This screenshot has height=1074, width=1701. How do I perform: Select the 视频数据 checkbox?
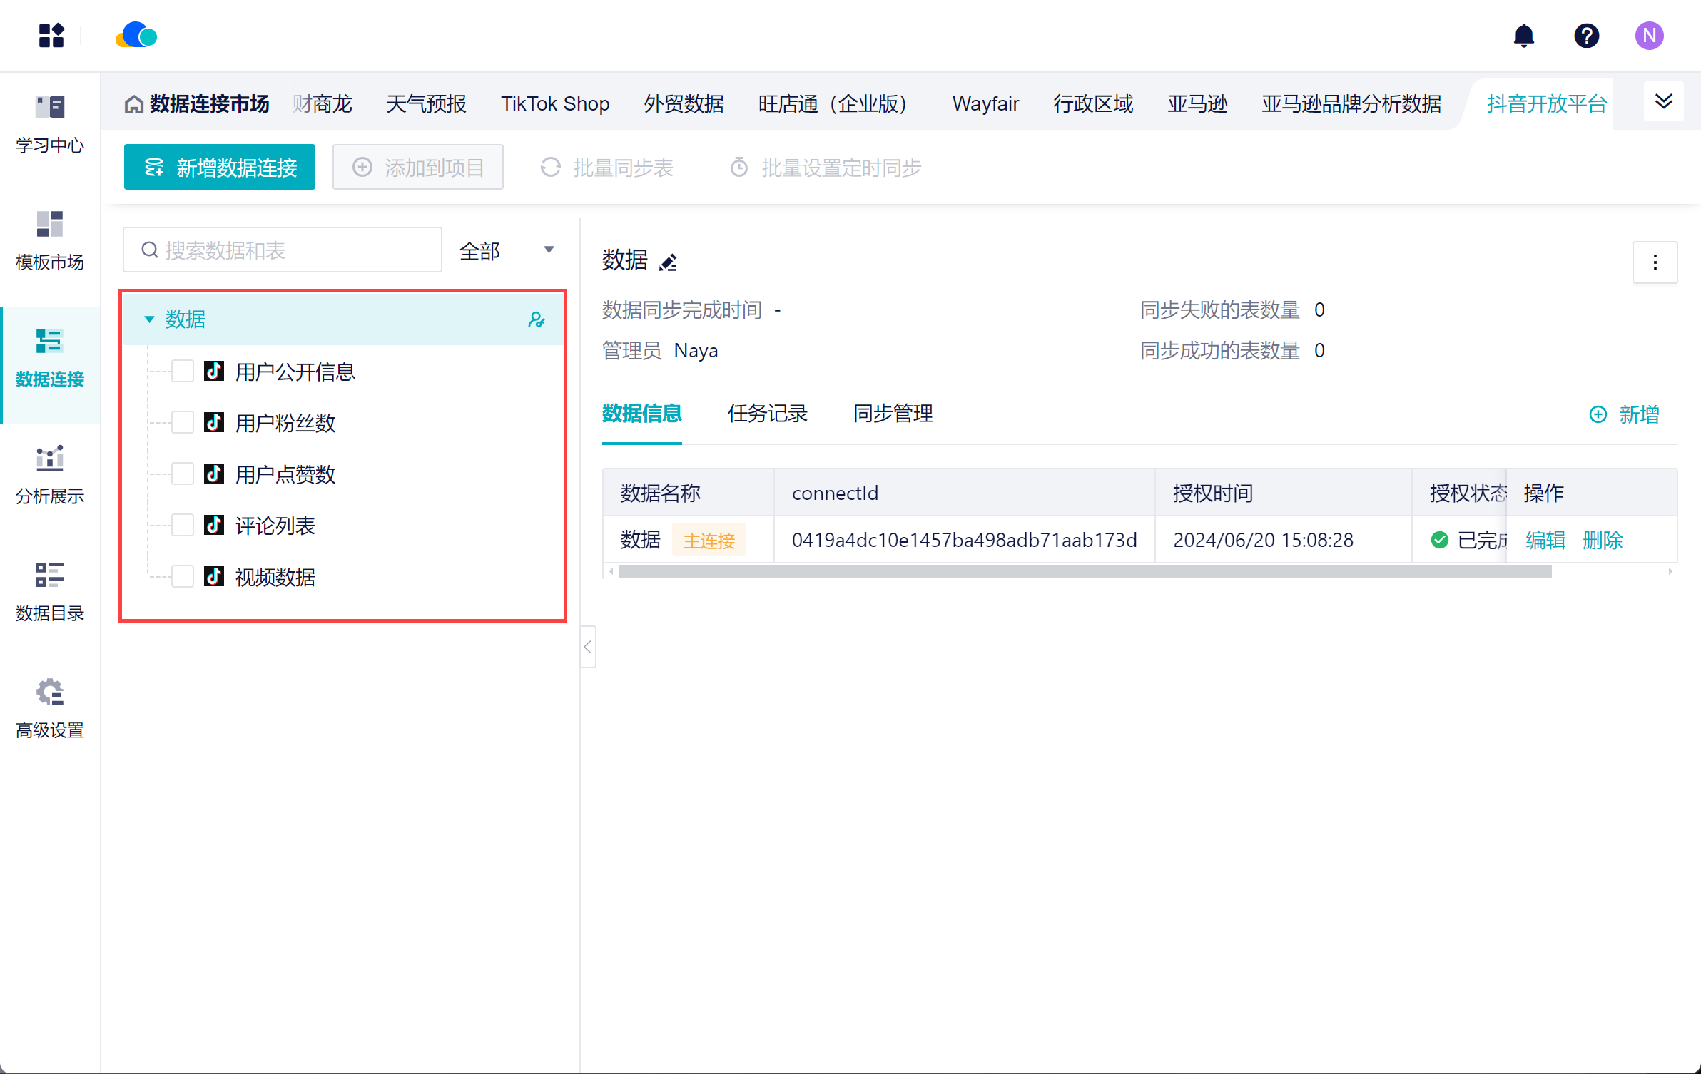[x=183, y=576]
